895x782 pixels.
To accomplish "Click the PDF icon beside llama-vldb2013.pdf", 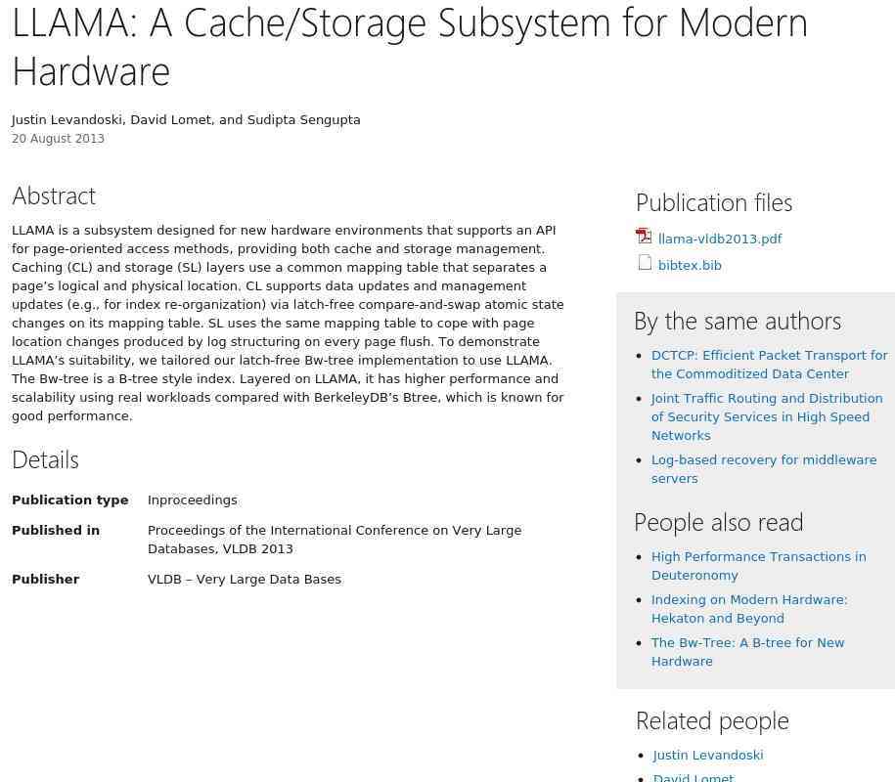I will 644,237.
